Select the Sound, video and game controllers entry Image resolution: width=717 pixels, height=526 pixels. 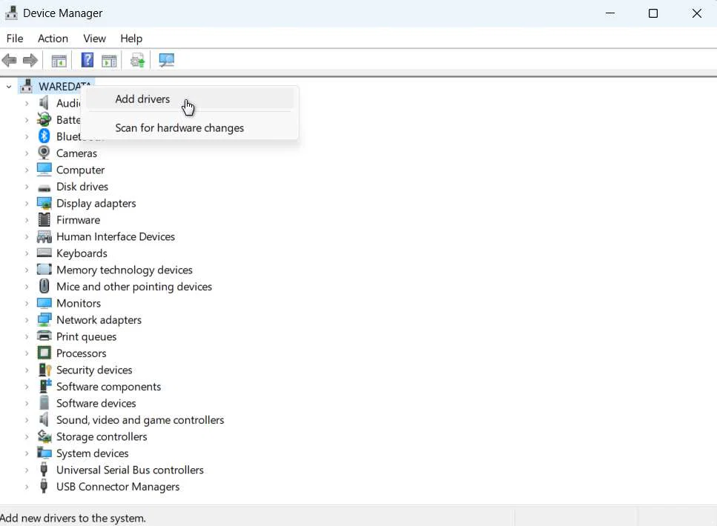[x=140, y=419]
